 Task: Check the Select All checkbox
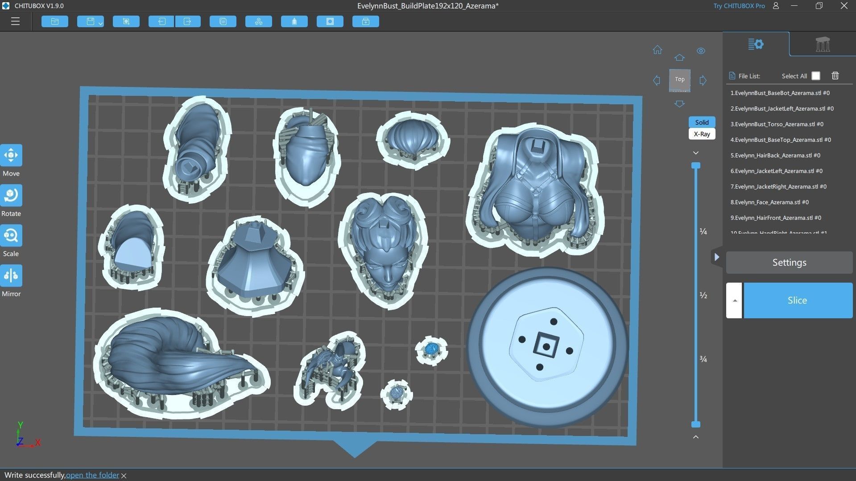816,76
